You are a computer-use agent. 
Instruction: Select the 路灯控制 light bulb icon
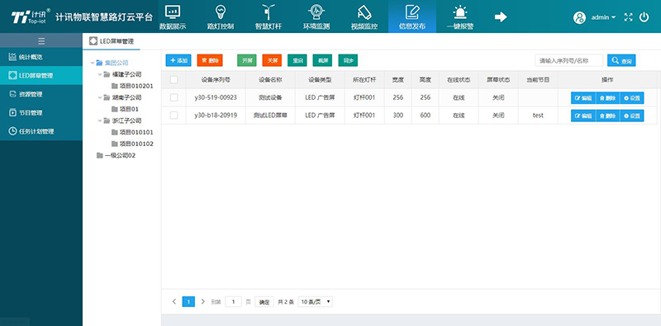220,12
